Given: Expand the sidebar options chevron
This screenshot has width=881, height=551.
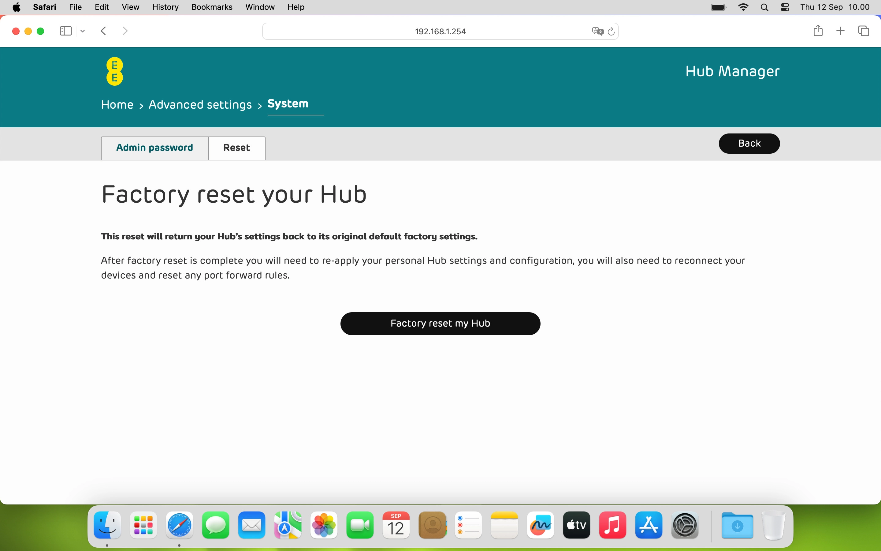Looking at the screenshot, I should 82,31.
